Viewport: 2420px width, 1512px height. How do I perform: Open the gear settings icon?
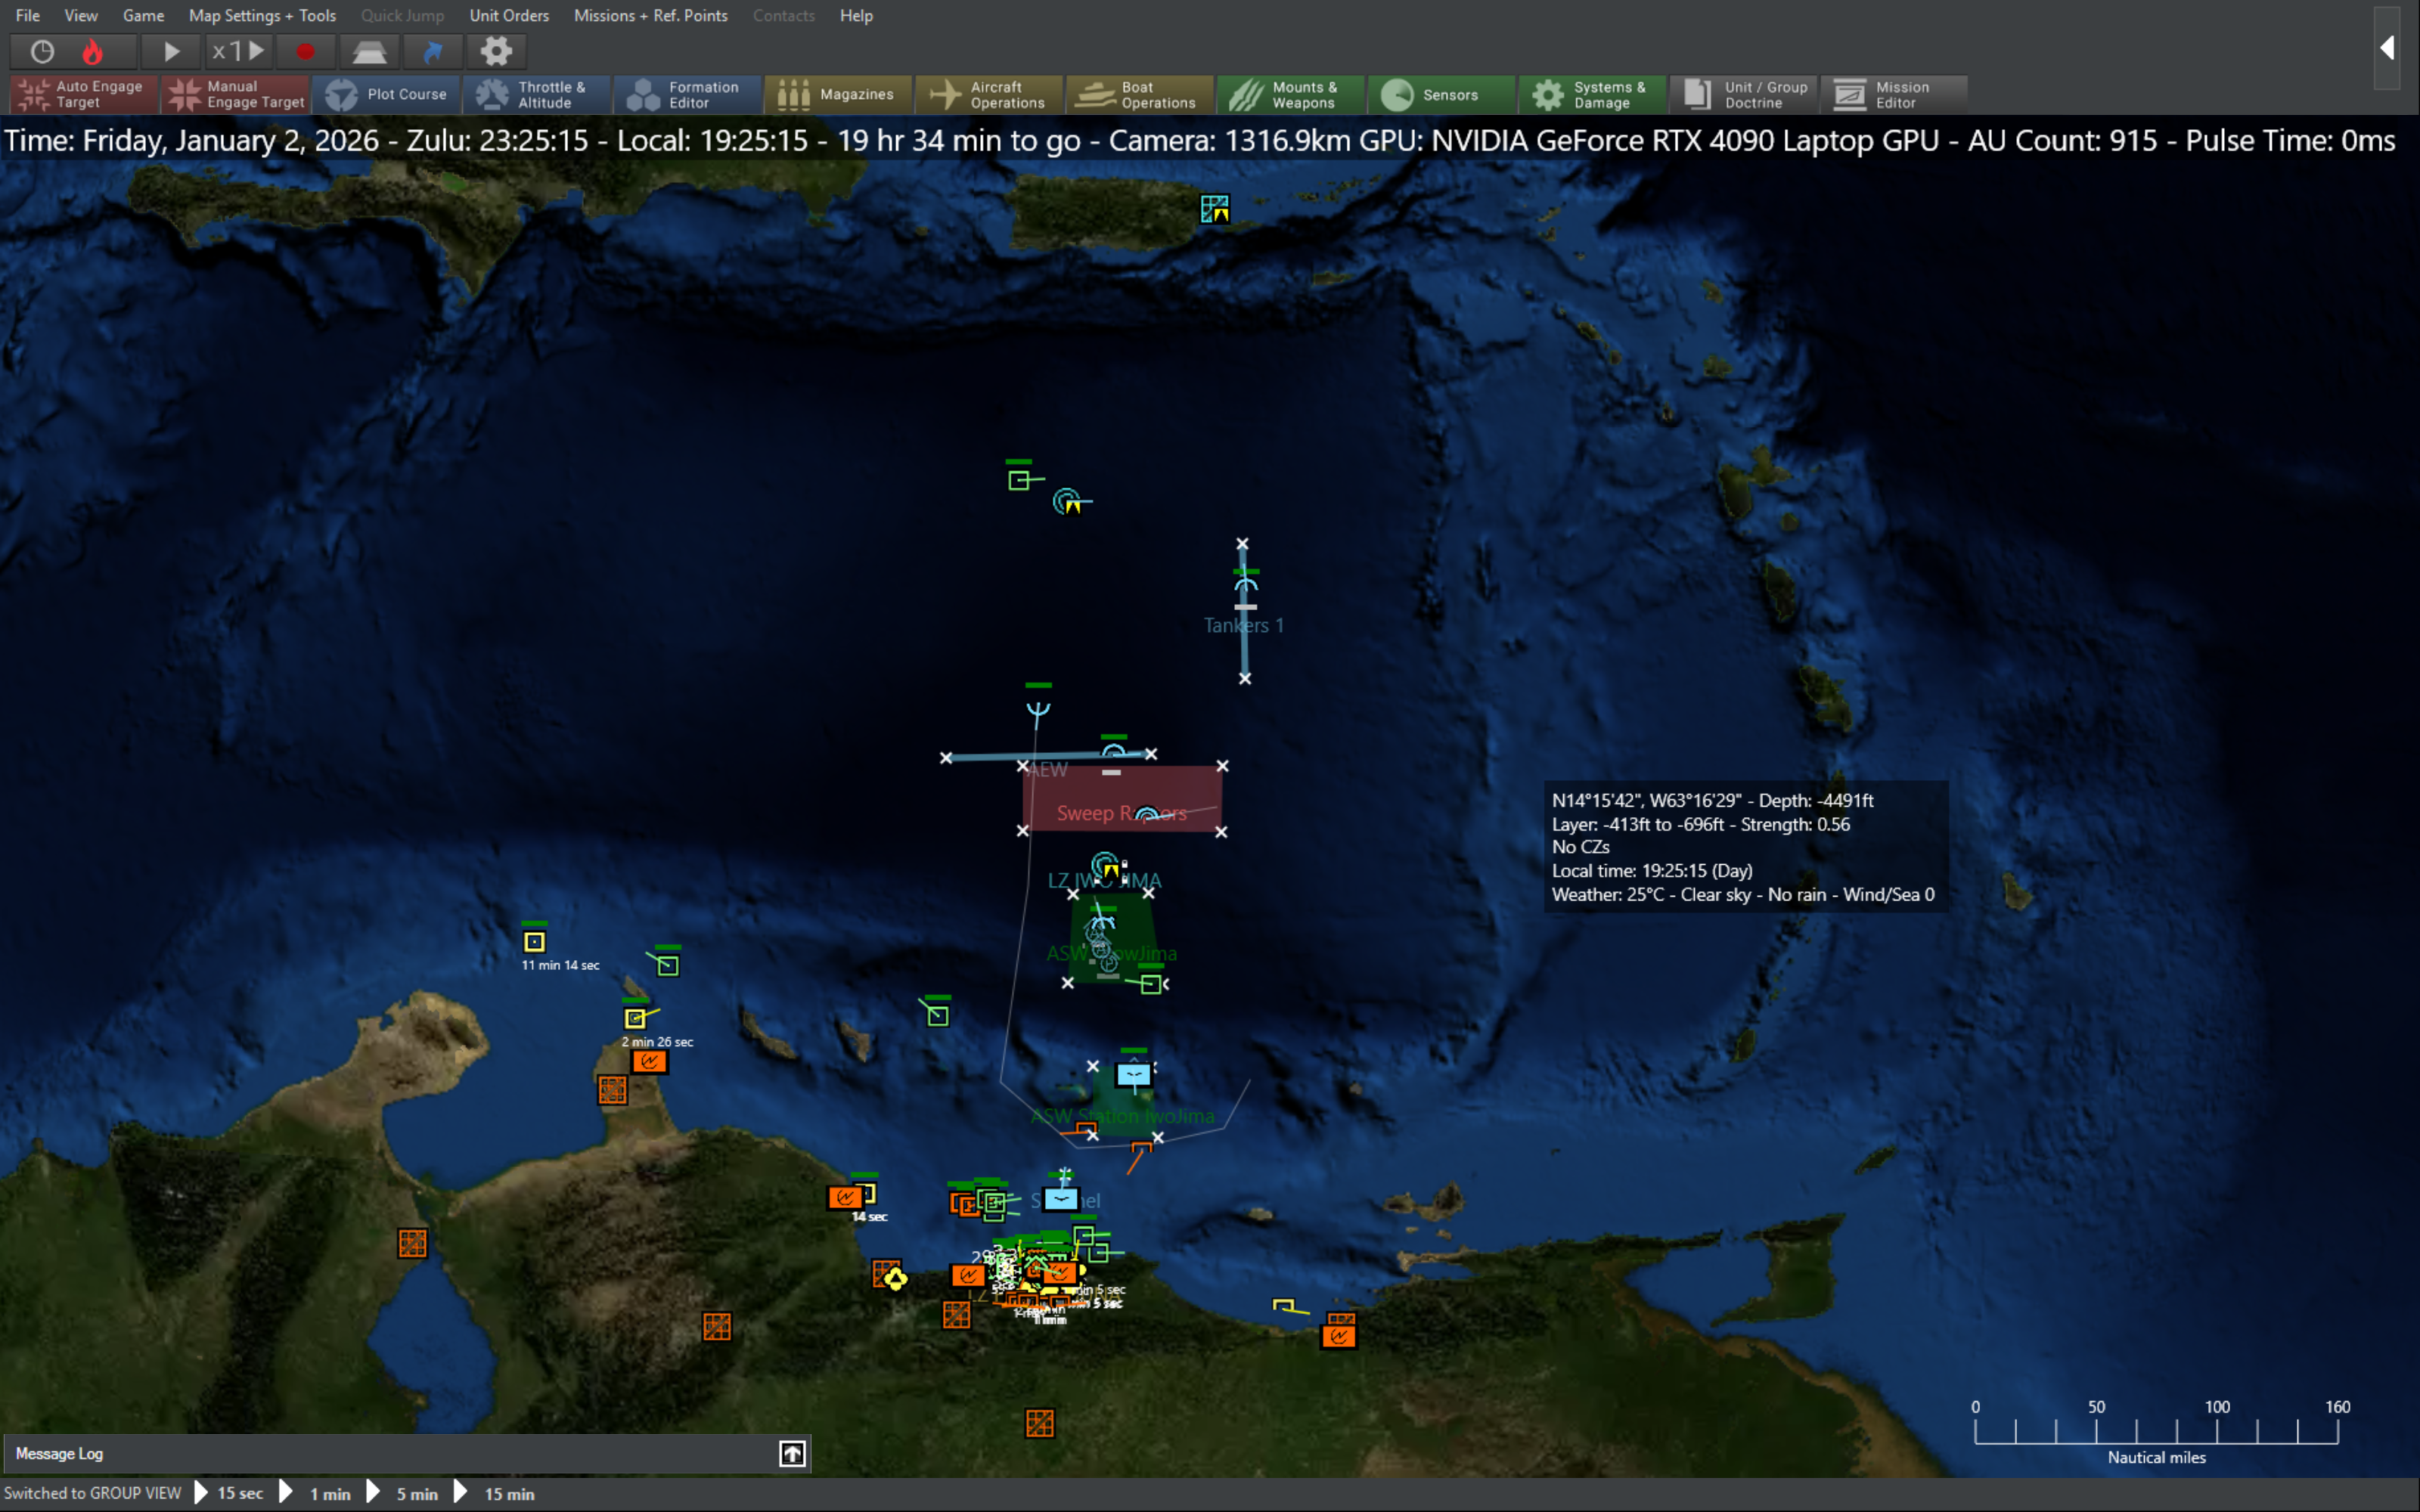[496, 51]
